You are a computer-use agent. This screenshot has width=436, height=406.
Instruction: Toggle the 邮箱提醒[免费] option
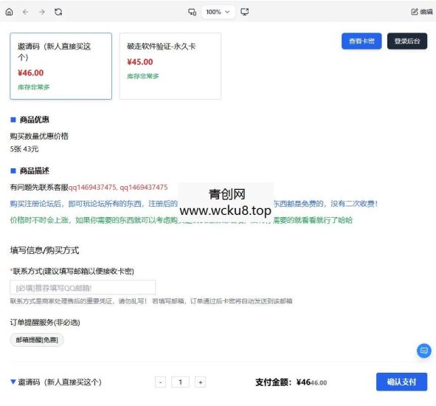coord(37,340)
